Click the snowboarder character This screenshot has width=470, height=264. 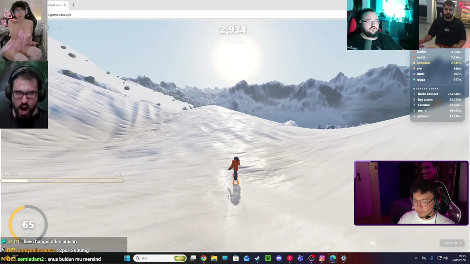point(235,170)
